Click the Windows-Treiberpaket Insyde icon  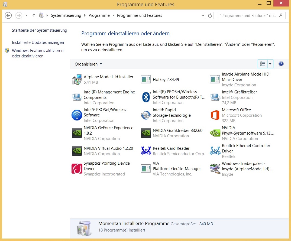tap(215, 168)
